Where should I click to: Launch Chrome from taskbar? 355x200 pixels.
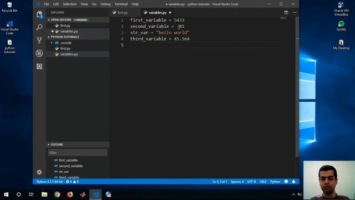pyautogui.click(x=57, y=194)
